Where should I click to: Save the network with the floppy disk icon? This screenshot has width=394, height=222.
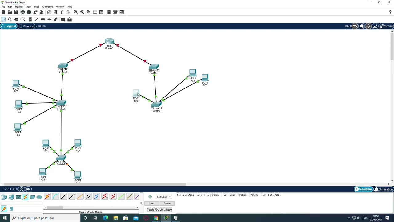tap(16, 12)
